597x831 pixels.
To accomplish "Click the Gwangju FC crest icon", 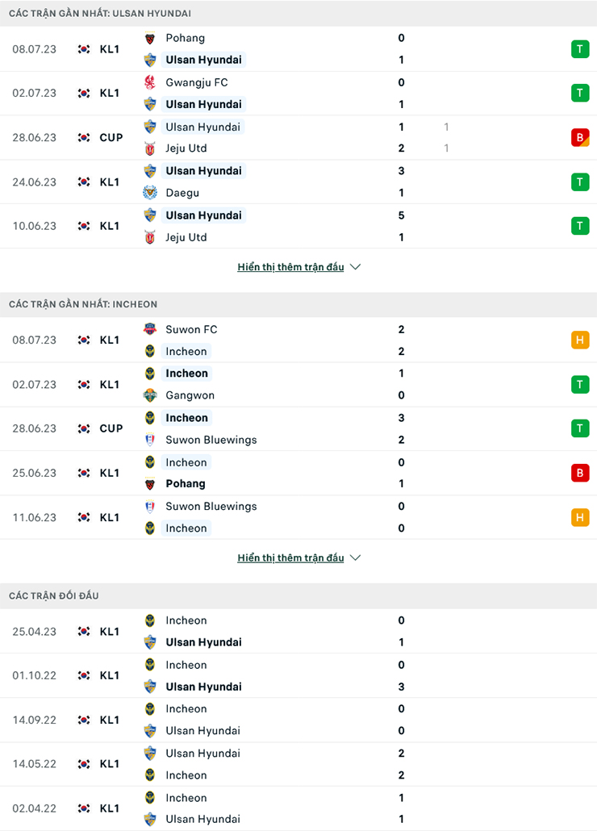I will (x=150, y=82).
